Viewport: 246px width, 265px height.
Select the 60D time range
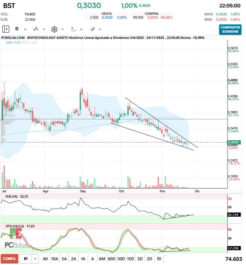pos(111,259)
